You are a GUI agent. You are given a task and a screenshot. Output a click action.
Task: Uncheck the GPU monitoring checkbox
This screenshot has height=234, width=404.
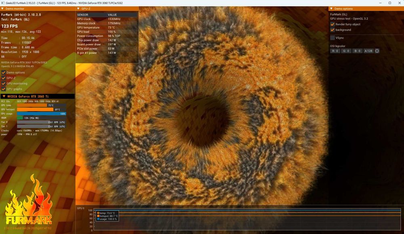point(4,83)
